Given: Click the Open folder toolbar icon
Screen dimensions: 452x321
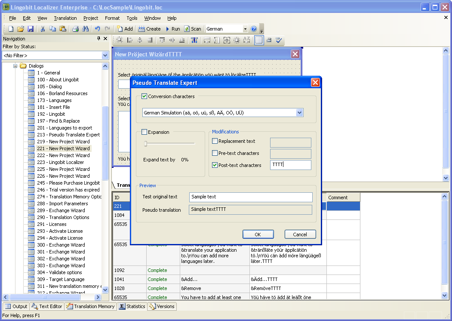Looking at the screenshot, I should (x=21, y=29).
